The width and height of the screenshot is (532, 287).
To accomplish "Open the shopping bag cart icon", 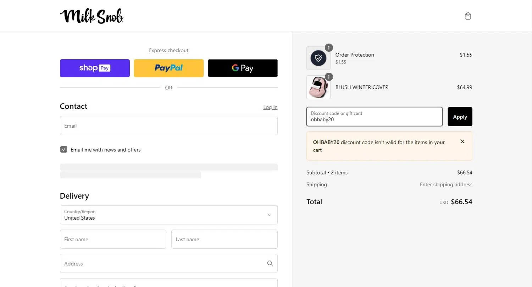I will [x=468, y=16].
